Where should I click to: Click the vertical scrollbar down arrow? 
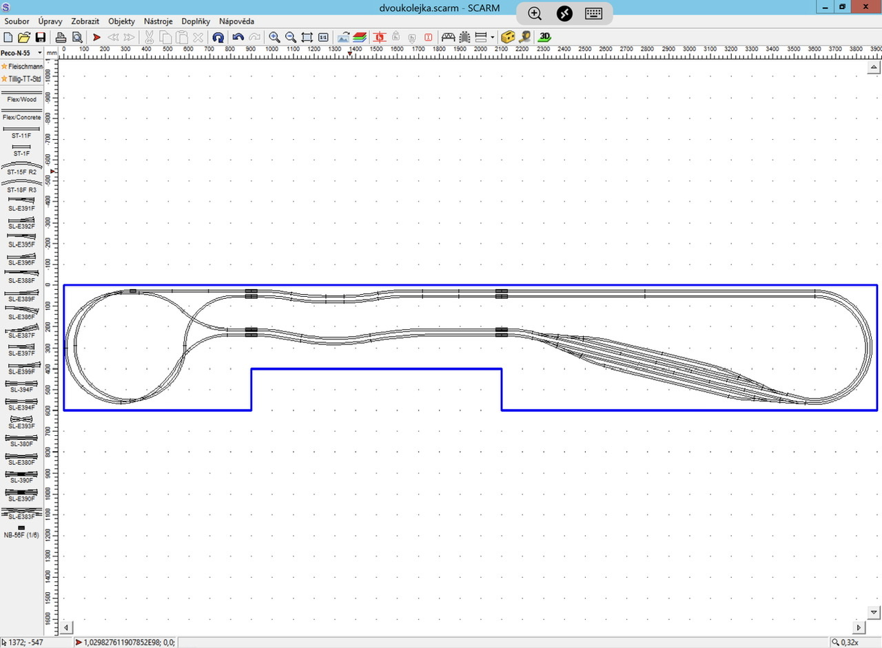coord(874,612)
